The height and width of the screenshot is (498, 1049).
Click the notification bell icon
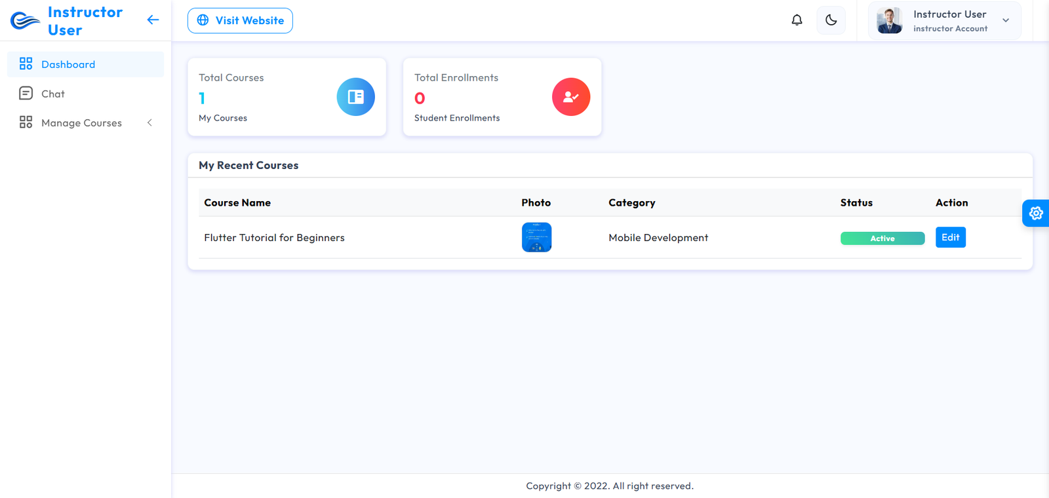(x=797, y=20)
